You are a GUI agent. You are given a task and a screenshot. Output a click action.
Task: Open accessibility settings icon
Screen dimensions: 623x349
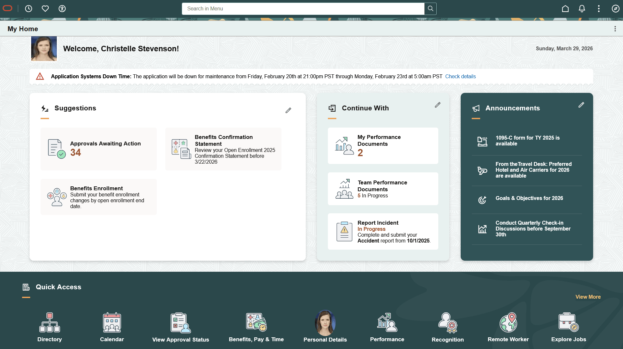tap(62, 9)
